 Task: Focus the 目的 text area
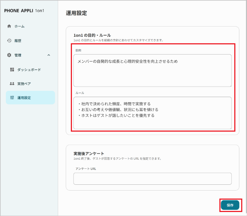153,71
